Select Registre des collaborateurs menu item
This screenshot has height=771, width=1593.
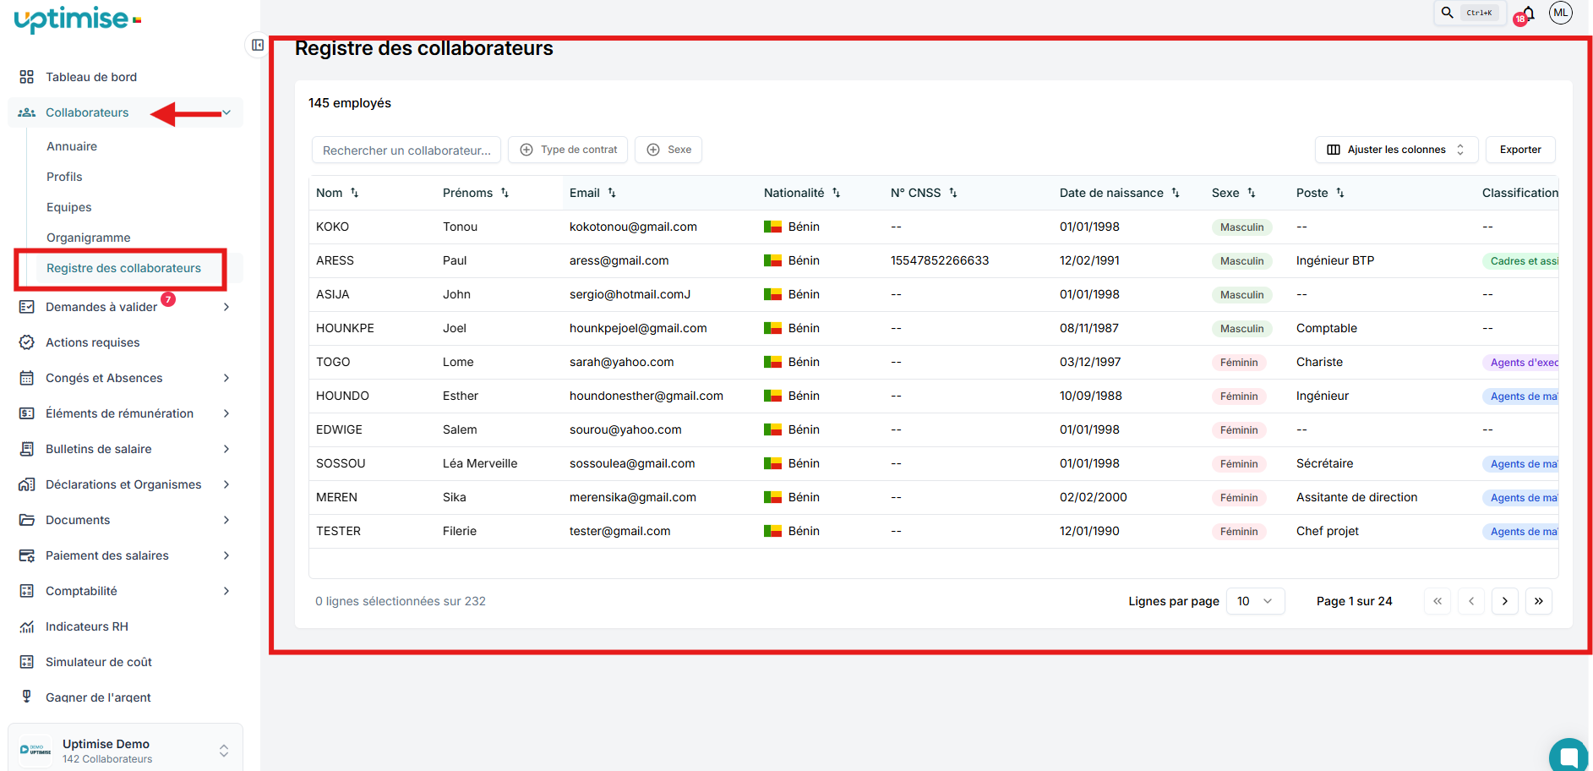pyautogui.click(x=123, y=268)
